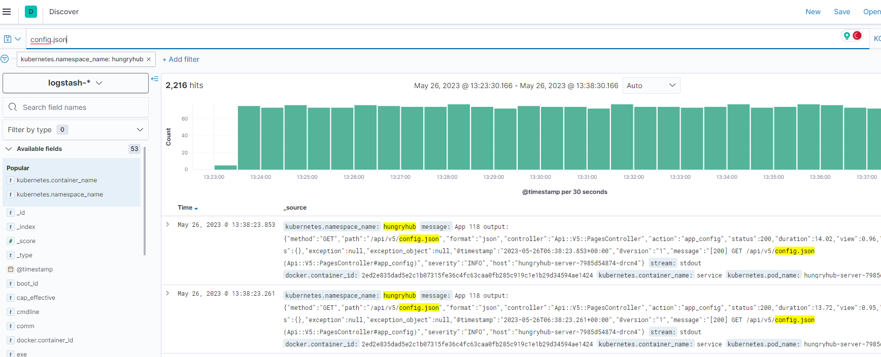Click the @timestamp date field icon

tap(10, 269)
